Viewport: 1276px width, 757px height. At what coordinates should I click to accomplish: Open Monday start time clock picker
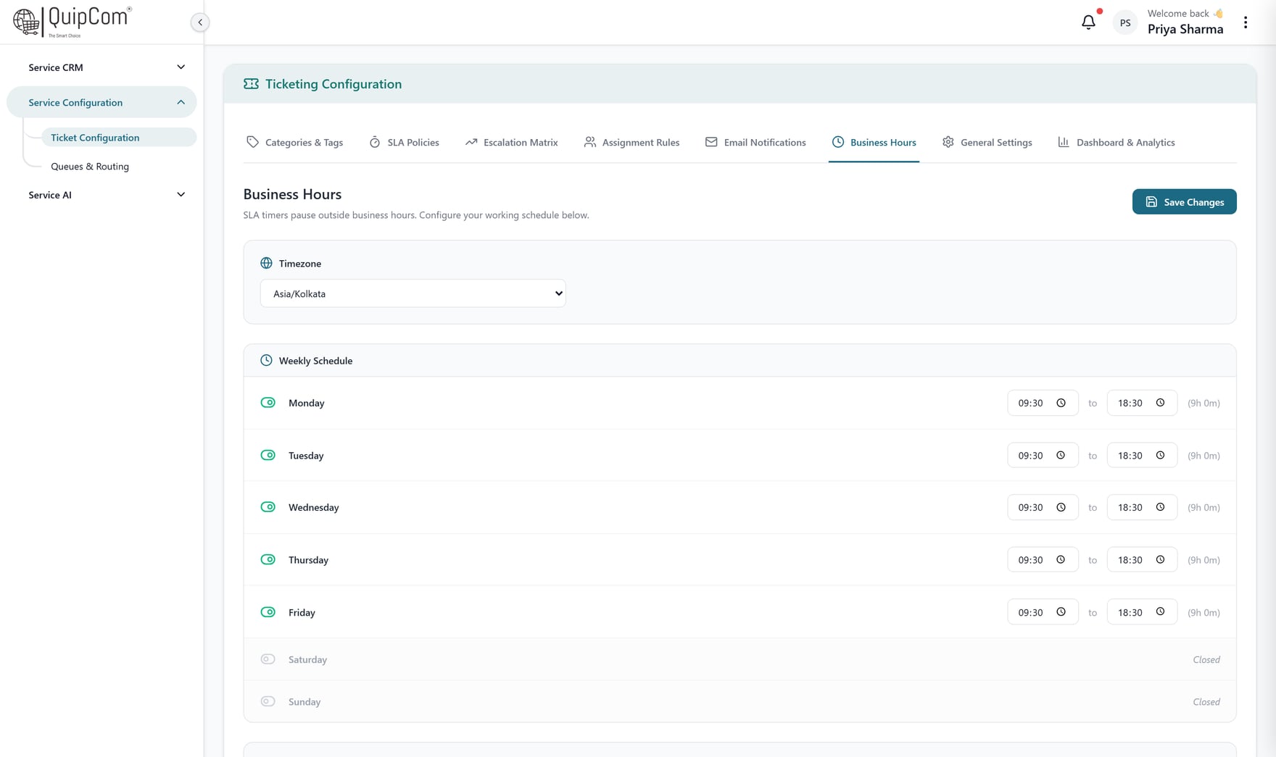1061,403
